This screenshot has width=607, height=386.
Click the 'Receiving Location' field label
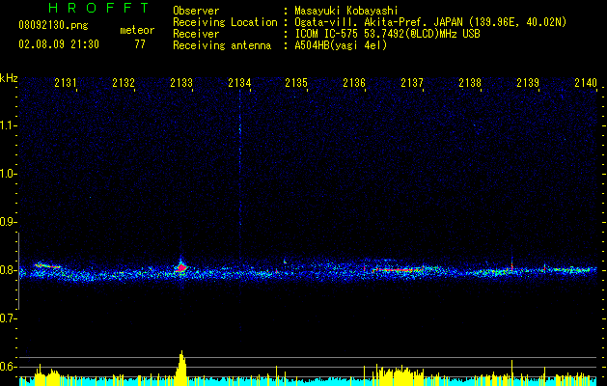pyautogui.click(x=225, y=22)
